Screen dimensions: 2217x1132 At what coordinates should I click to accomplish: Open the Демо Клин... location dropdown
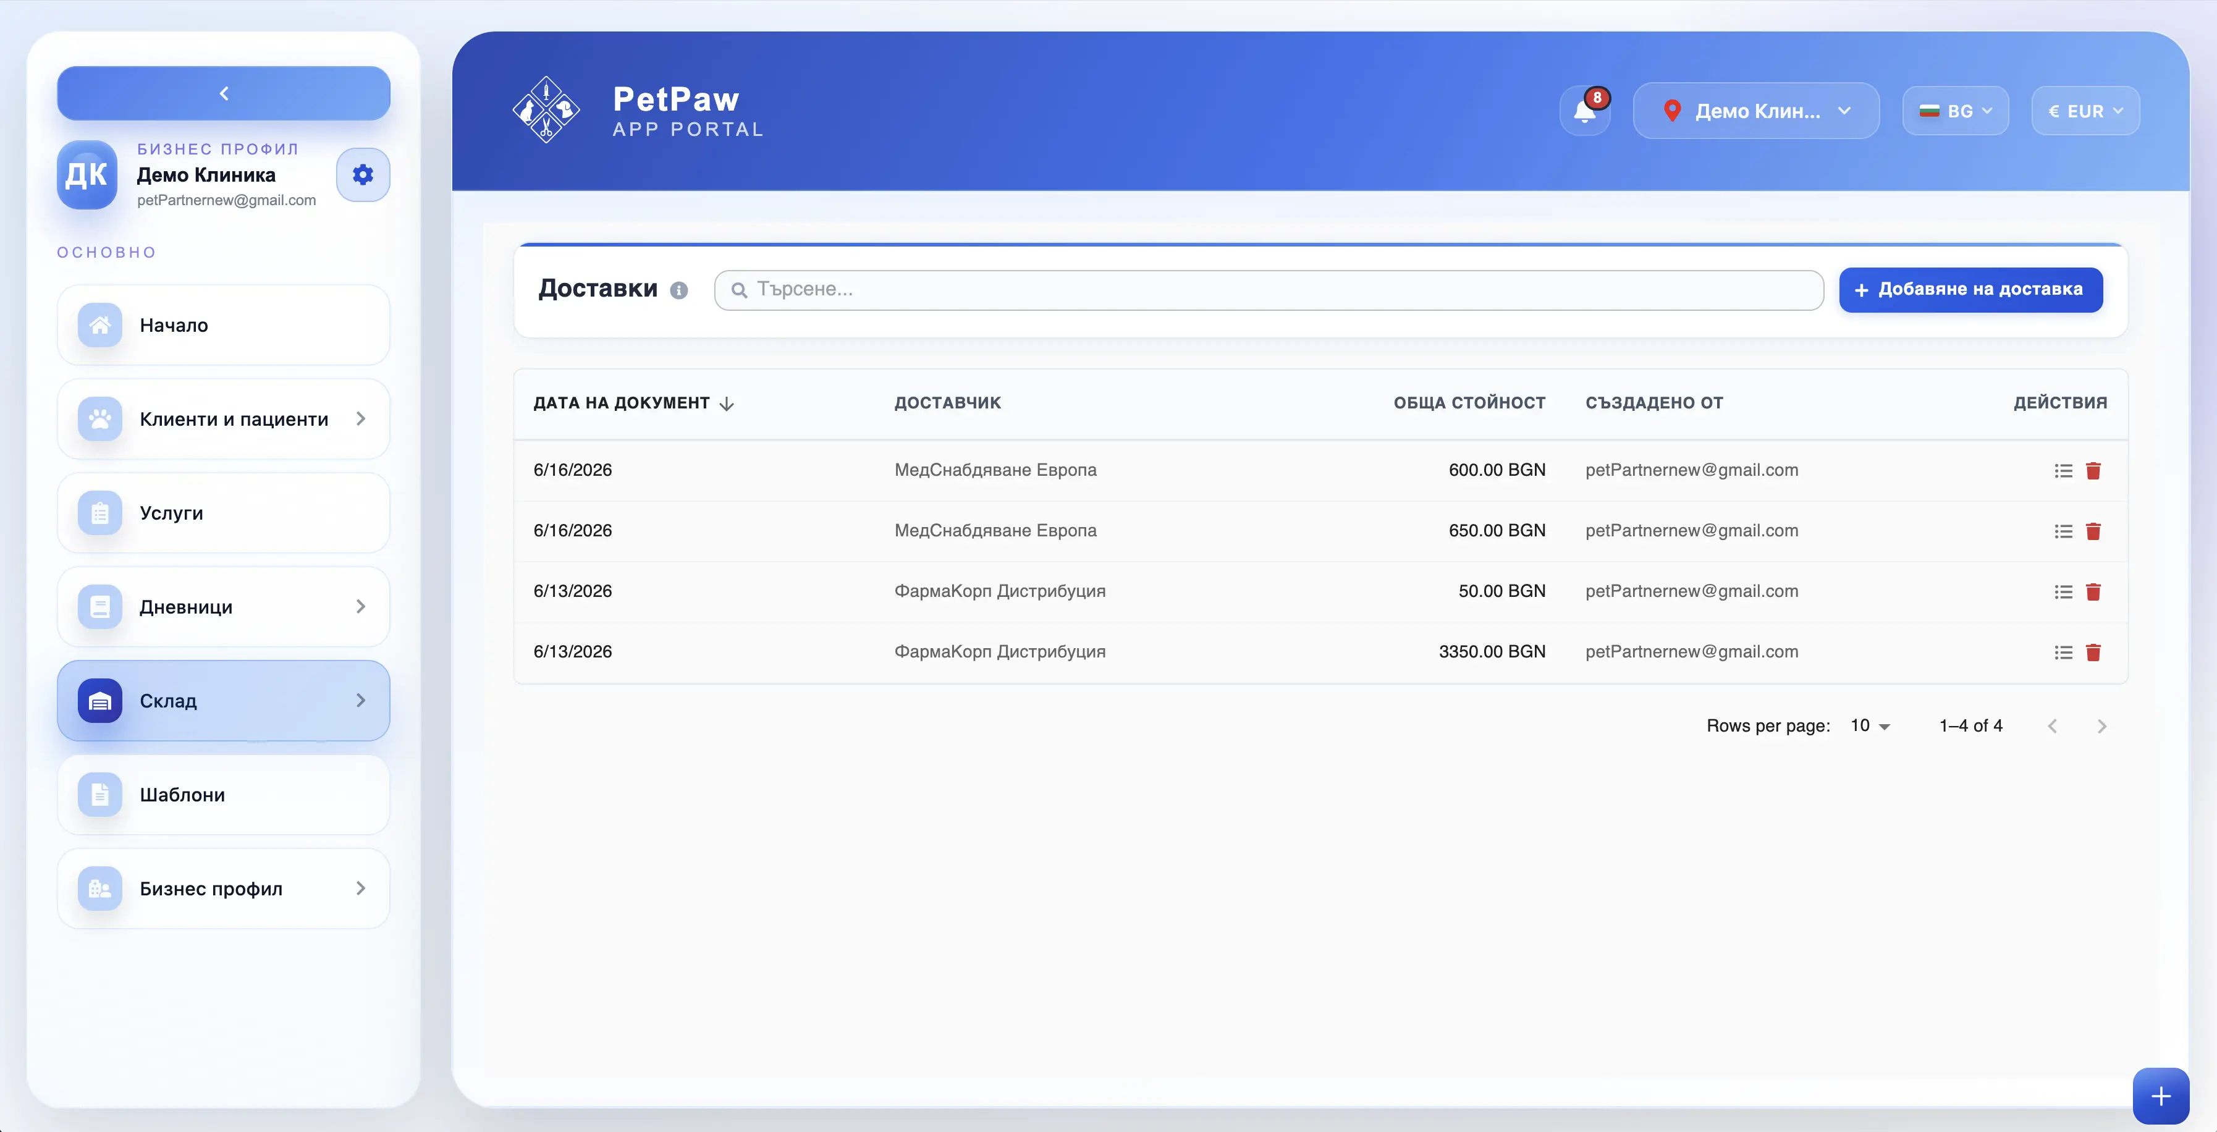tap(1755, 111)
